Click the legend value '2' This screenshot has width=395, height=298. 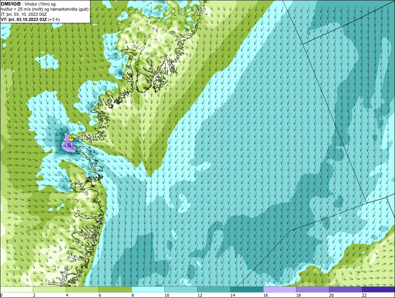pos(34,296)
